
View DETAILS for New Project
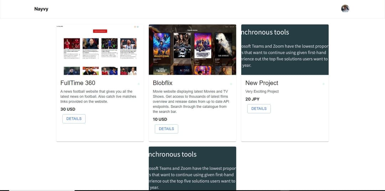point(259,109)
